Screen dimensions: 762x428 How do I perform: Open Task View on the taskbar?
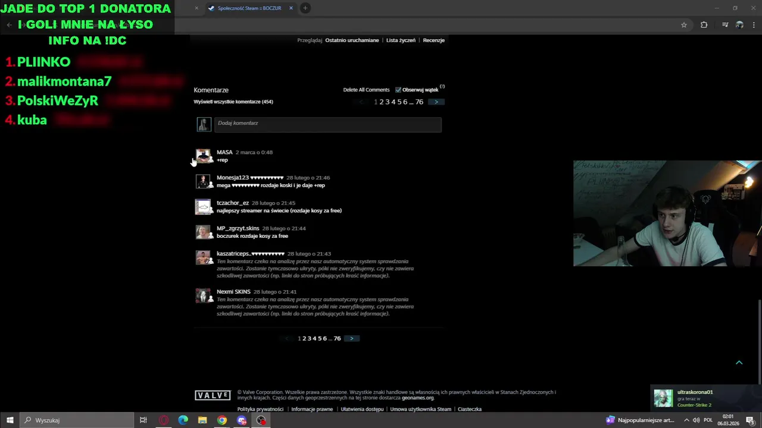click(143, 420)
